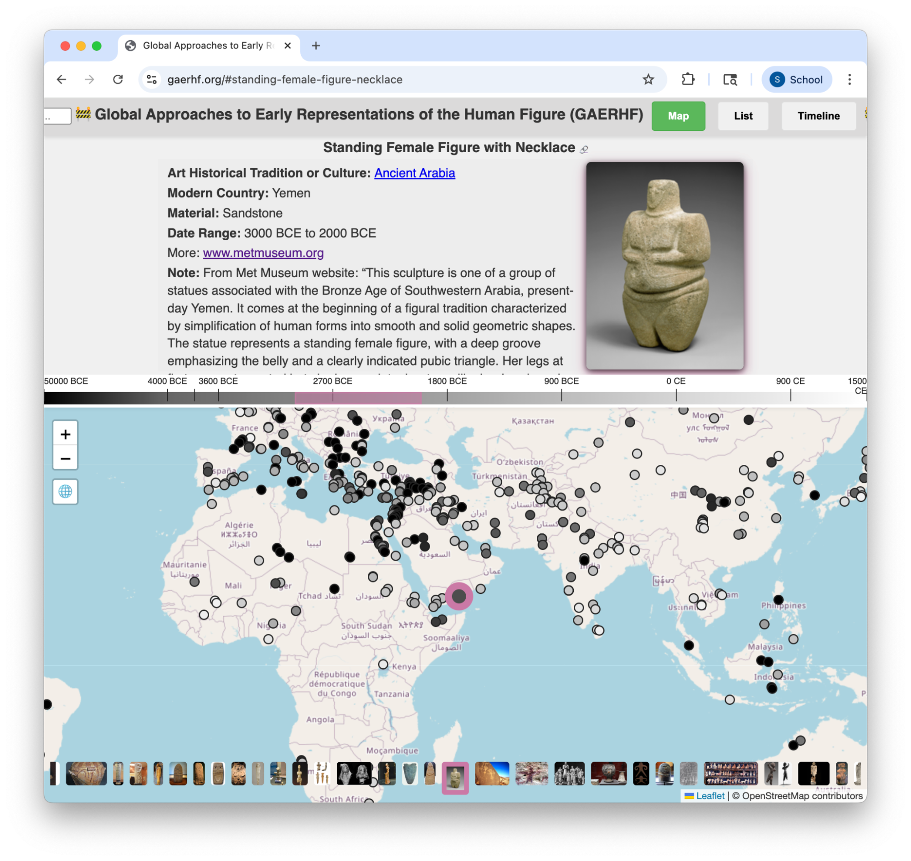Screen dimensions: 911x861
Task: Click the pink highlighted map marker in Yemen
Action: click(x=458, y=596)
